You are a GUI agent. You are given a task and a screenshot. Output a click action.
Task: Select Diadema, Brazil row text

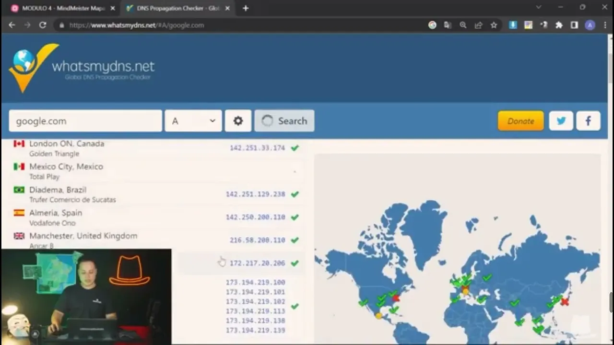[x=58, y=190]
